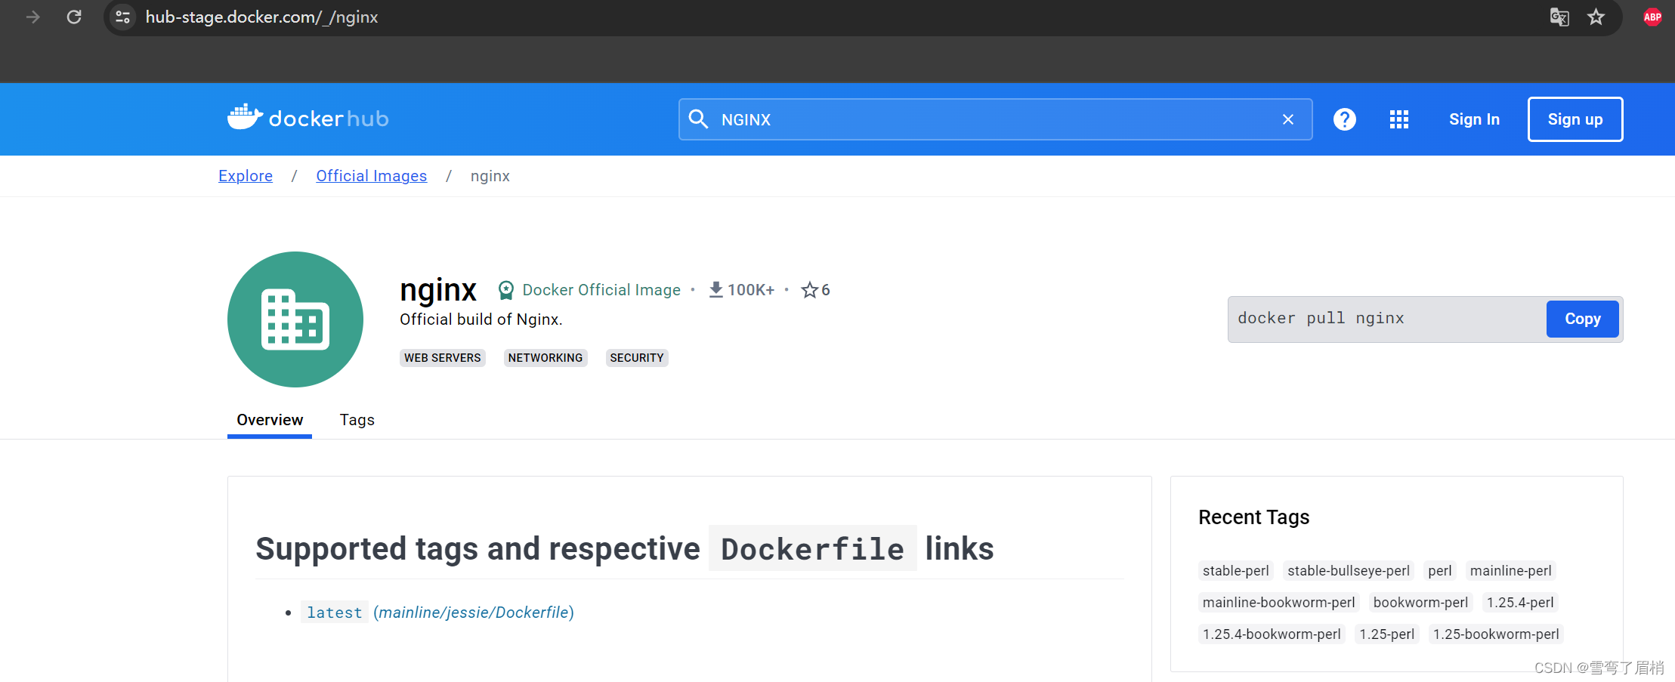Switch to the Tags tab

(x=357, y=420)
